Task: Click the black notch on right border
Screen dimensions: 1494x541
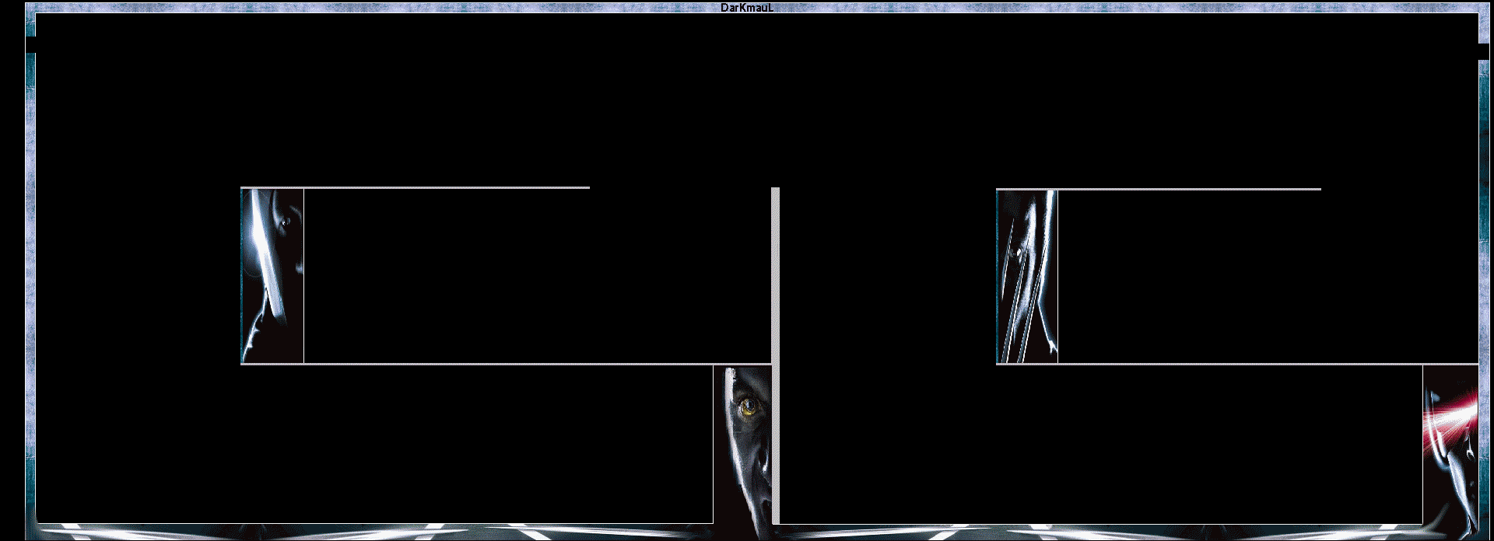Action: [1483, 51]
